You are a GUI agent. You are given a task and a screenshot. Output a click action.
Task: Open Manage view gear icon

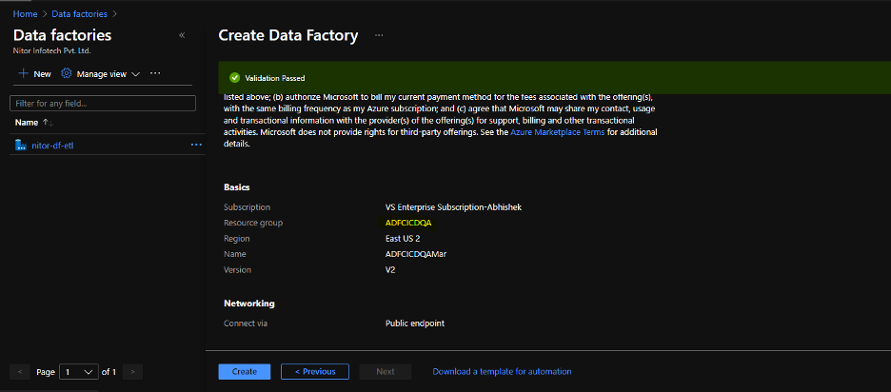(67, 74)
